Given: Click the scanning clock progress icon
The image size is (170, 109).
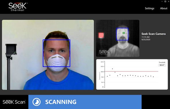Looking at the screenshot, I should pos(36,102).
